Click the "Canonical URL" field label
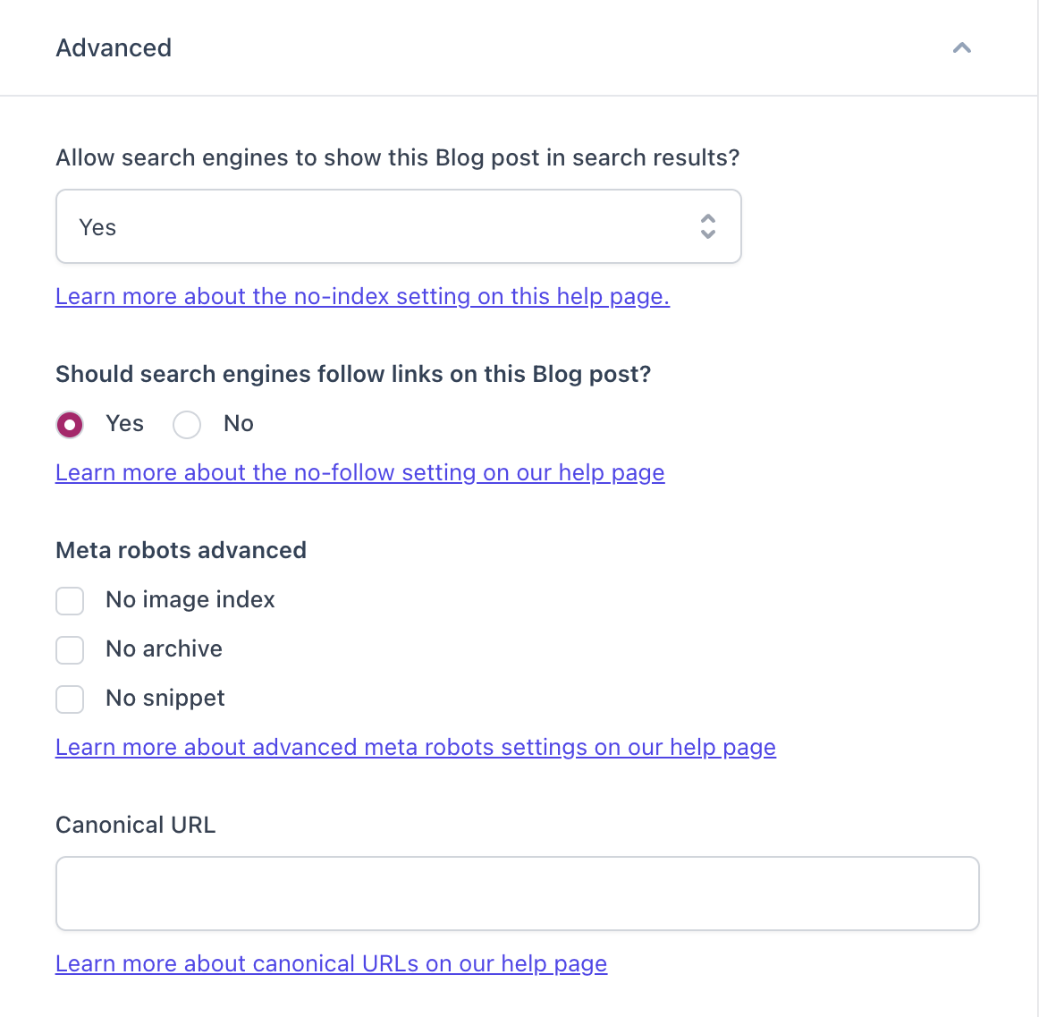 click(x=136, y=826)
